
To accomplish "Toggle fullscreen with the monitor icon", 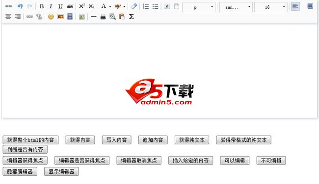I will tap(310, 6).
